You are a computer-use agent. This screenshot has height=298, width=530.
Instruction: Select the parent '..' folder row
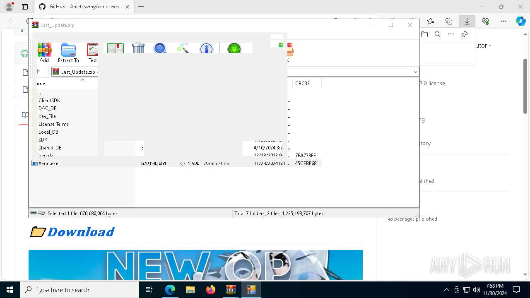coord(40,93)
